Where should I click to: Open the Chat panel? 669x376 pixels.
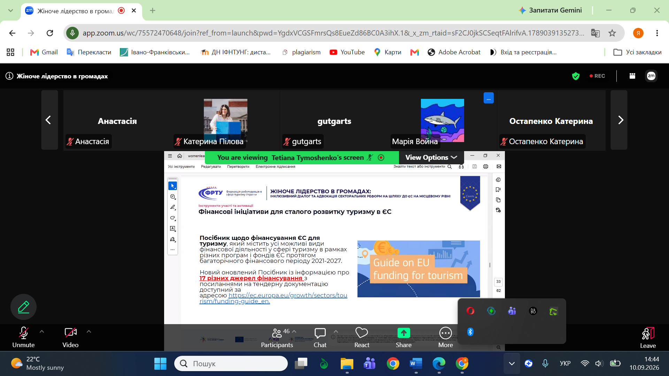pos(320,337)
